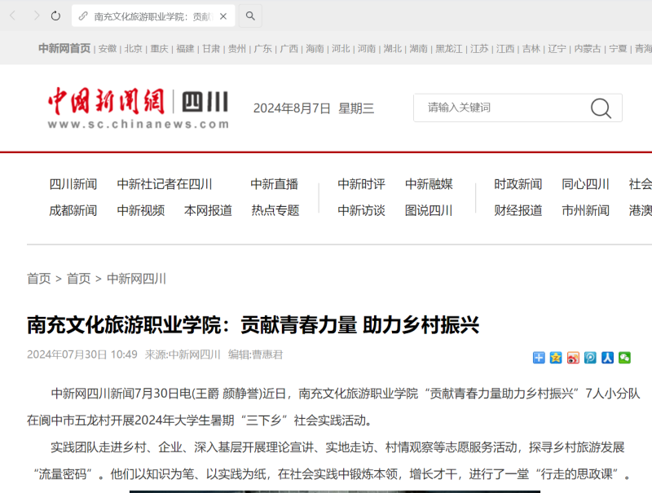Click the 河北 regional link

click(341, 49)
